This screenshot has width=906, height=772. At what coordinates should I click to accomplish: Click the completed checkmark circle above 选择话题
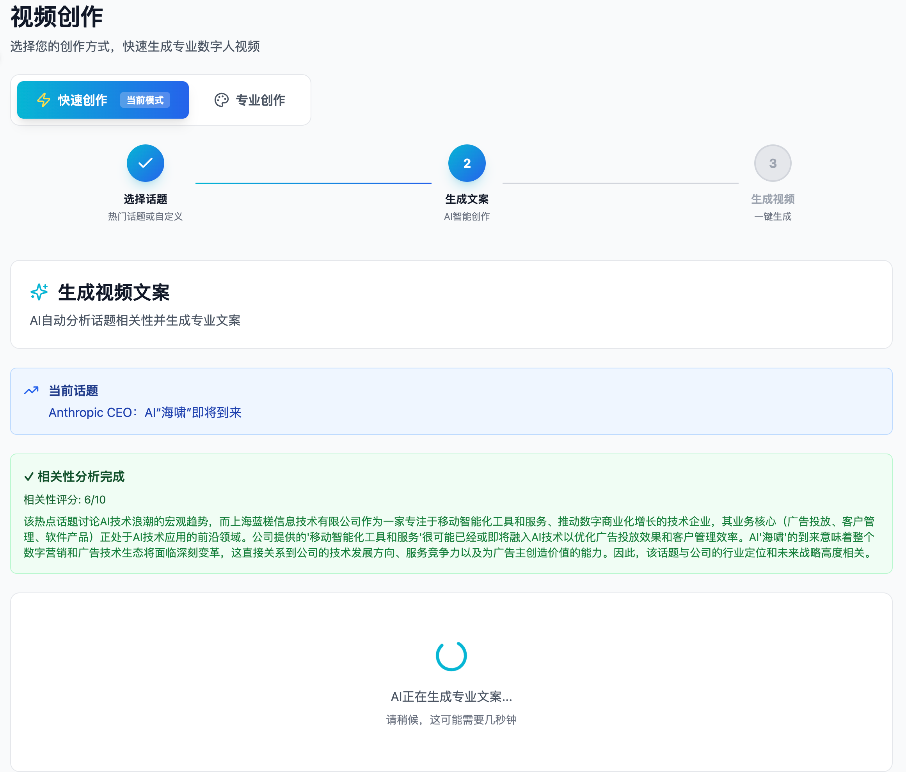145,163
